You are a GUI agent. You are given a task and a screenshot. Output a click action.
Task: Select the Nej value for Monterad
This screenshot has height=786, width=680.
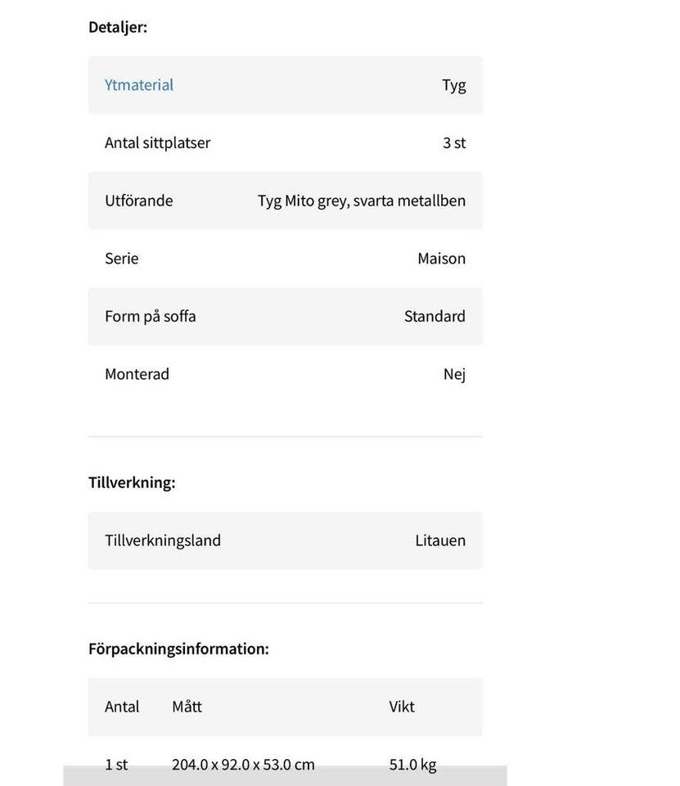[x=454, y=374]
